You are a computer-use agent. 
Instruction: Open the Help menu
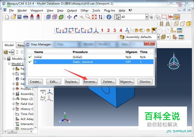(122, 11)
